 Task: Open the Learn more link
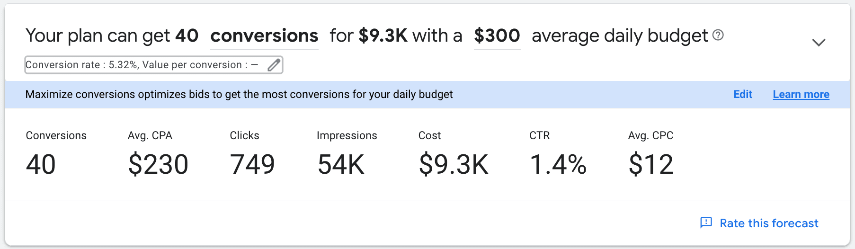(x=801, y=94)
